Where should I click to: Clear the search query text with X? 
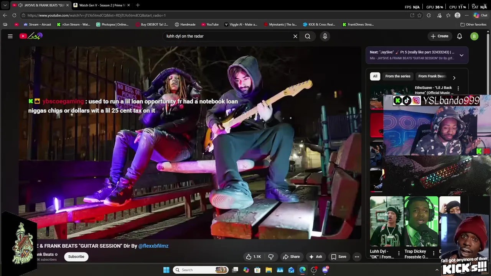(295, 36)
